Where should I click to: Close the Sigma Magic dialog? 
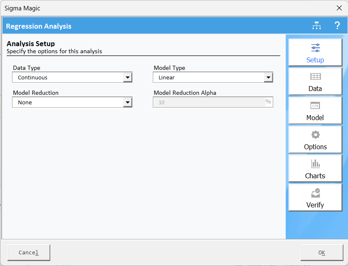[x=339, y=8]
